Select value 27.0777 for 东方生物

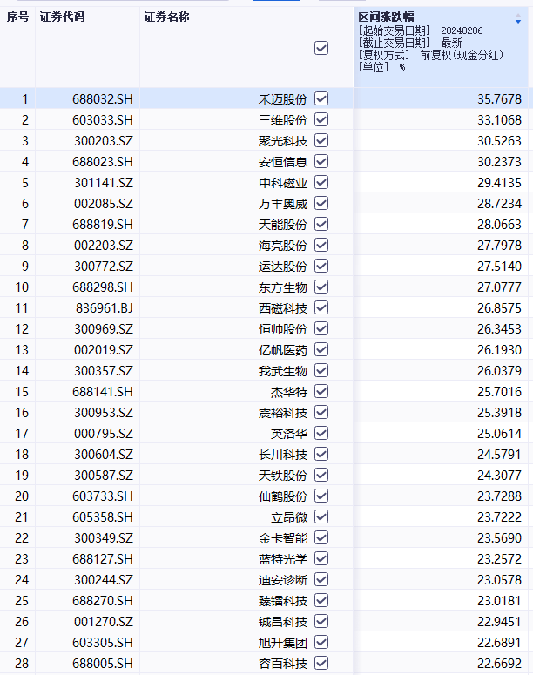(499, 287)
